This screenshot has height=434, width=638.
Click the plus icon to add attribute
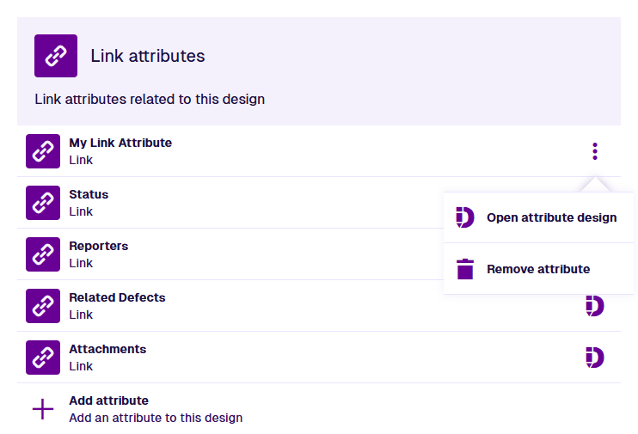43,409
